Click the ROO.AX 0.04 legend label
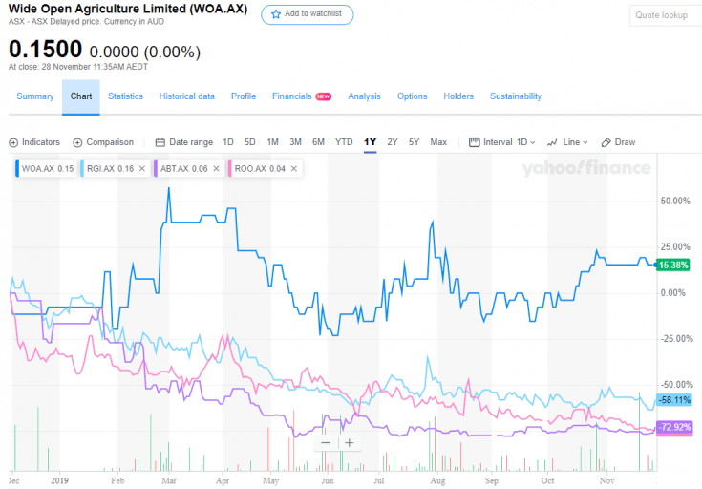The height and width of the screenshot is (489, 702). [260, 169]
